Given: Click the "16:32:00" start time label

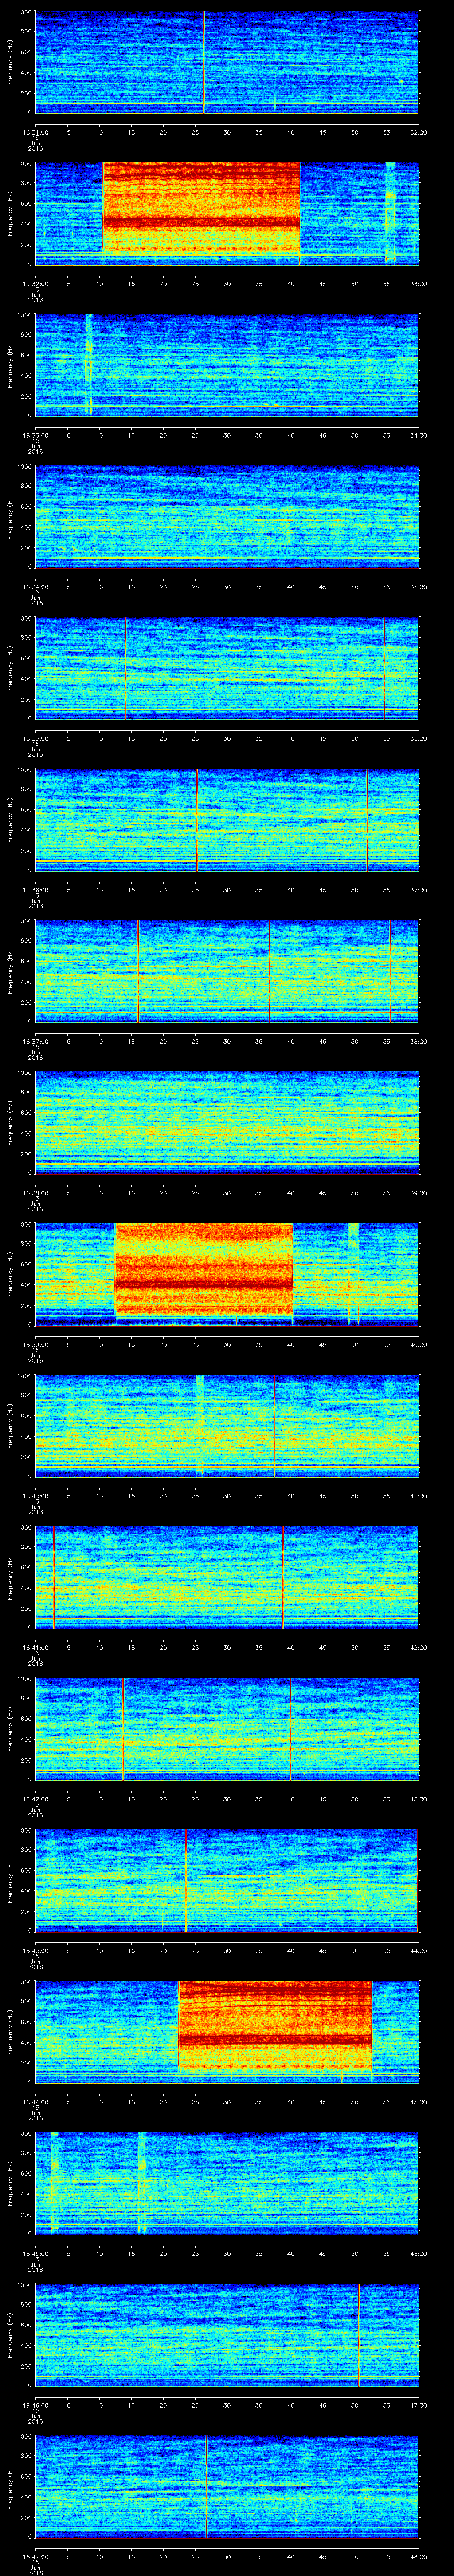Looking at the screenshot, I should click(36, 284).
